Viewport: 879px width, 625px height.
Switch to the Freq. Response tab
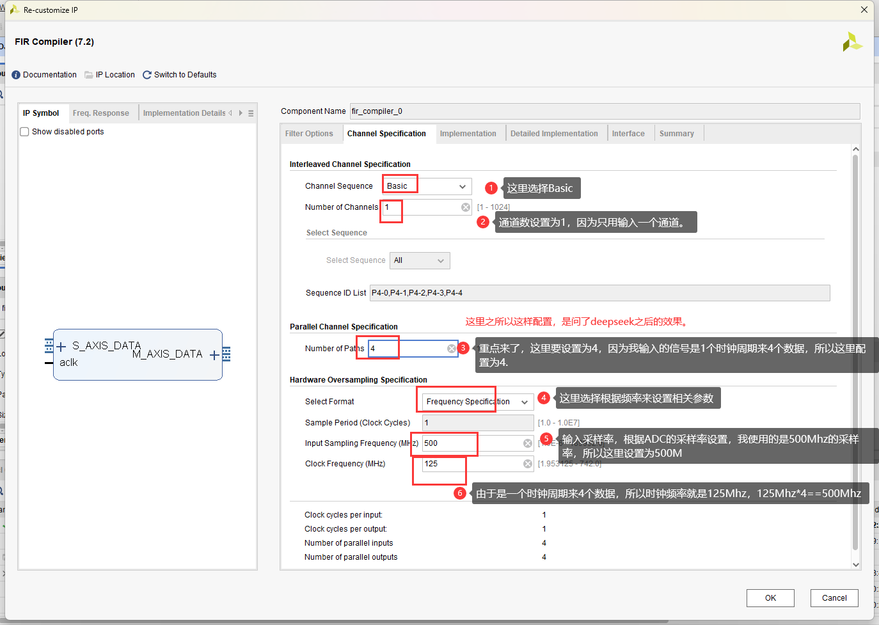[x=101, y=113]
